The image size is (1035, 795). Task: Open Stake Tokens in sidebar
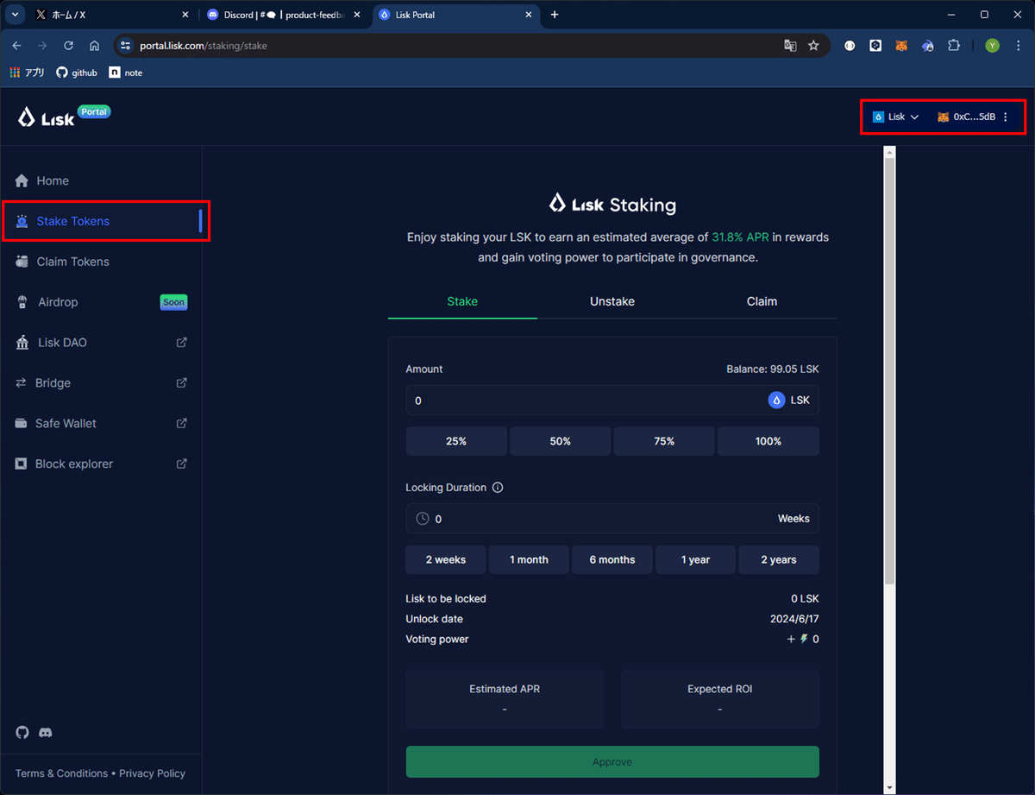(101, 221)
